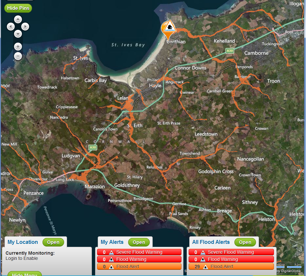Toggle Hide Pins on the map
The height and width of the screenshot is (276, 306).
click(x=18, y=8)
